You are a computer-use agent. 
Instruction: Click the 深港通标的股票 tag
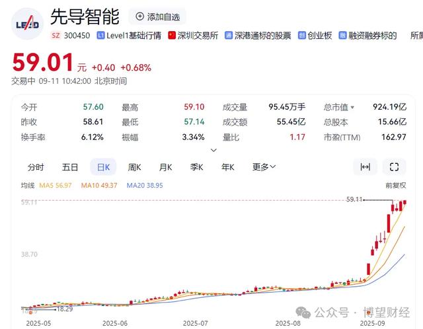pyautogui.click(x=258, y=35)
